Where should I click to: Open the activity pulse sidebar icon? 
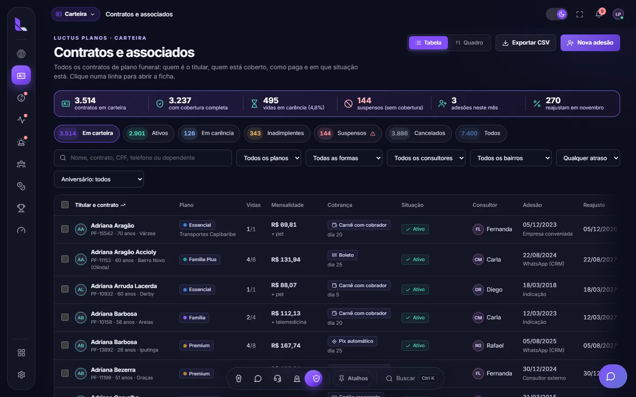click(x=21, y=120)
